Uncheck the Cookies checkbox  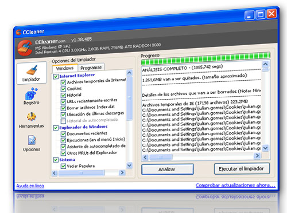tap(63, 89)
